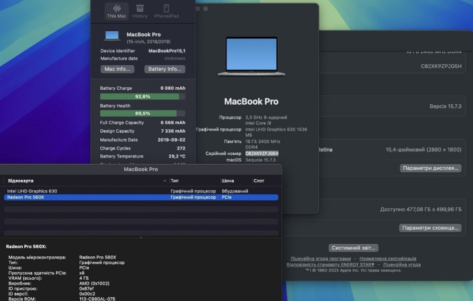
Task: Open the iPhone/iPad tab
Action: [166, 11]
